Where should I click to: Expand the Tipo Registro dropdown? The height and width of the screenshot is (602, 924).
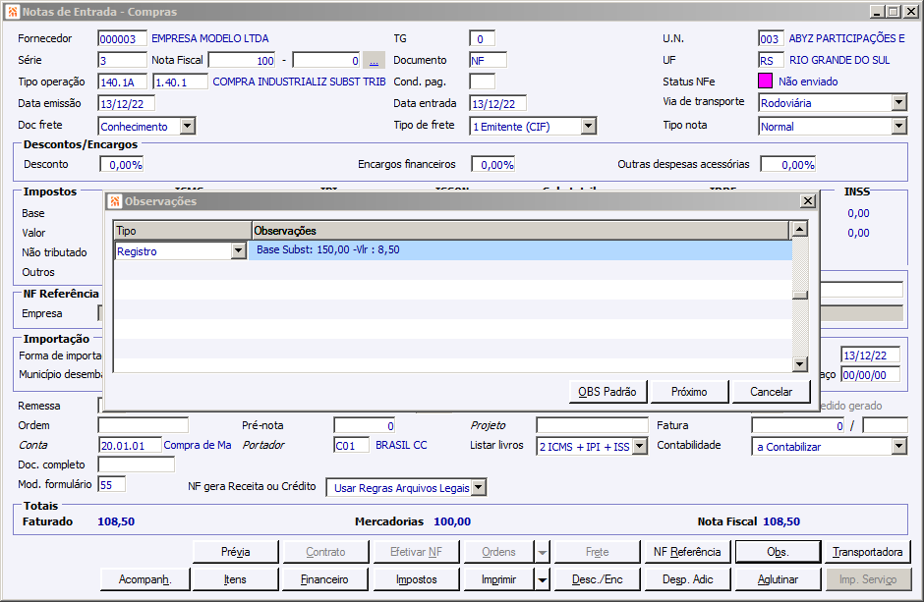tap(238, 251)
